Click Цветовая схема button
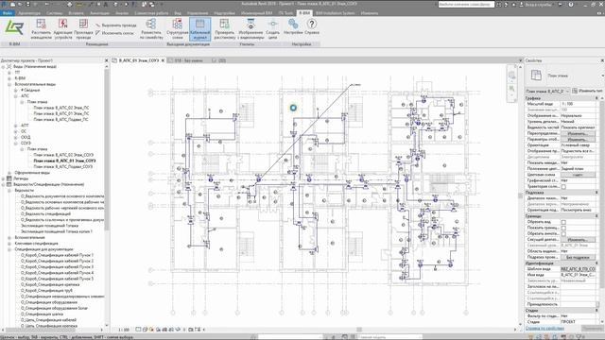The width and height of the screenshot is (605, 340). [578, 175]
